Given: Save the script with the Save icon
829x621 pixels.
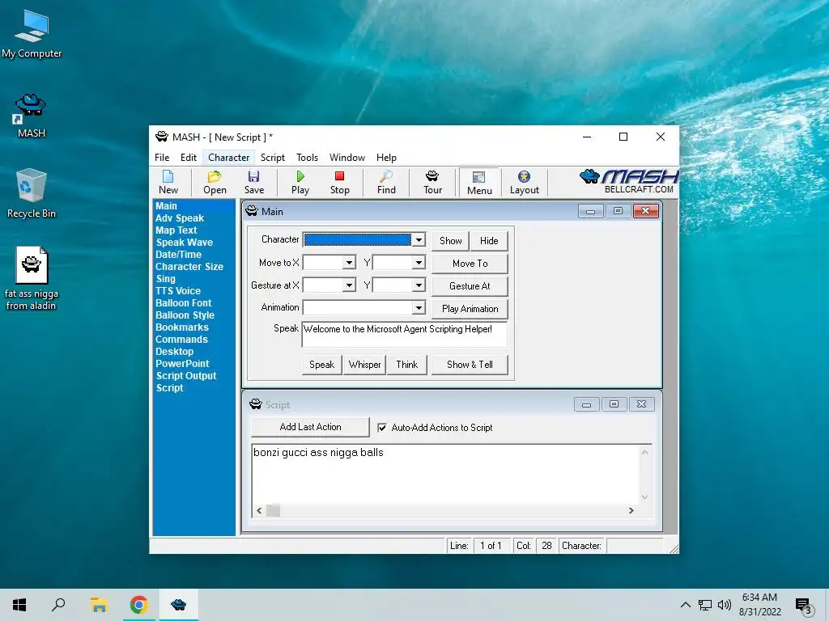Looking at the screenshot, I should tap(253, 182).
